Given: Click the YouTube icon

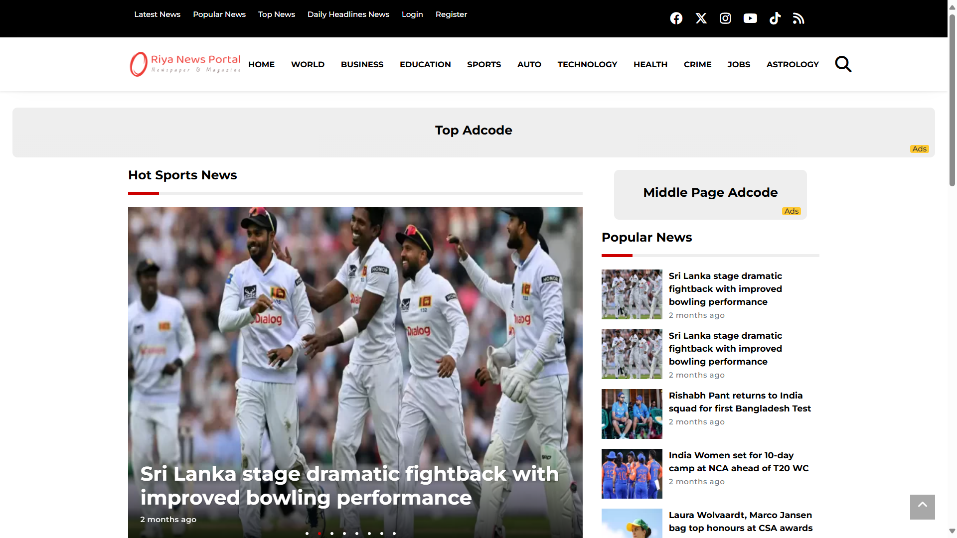Looking at the screenshot, I should (750, 18).
